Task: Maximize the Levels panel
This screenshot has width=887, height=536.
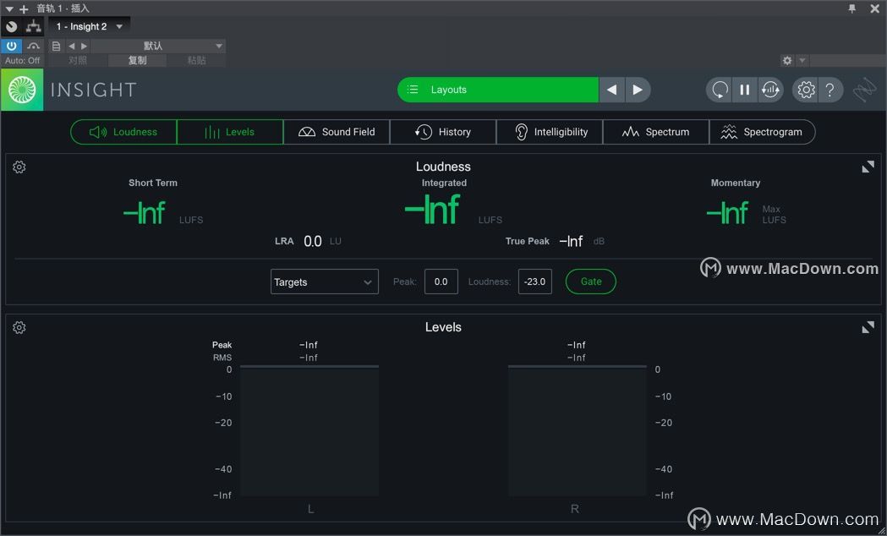Action: pyautogui.click(x=868, y=327)
